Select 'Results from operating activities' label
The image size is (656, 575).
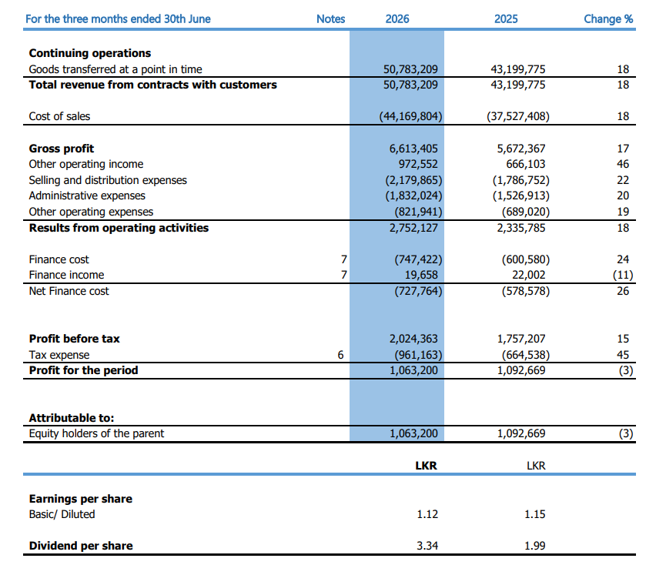click(119, 228)
